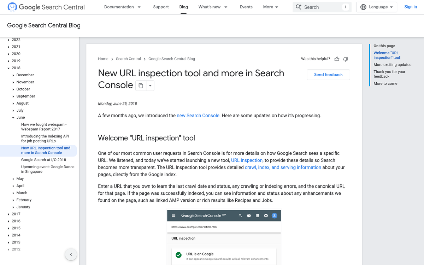The height and width of the screenshot is (265, 424).
Task: Click the globe icon on the Language selector
Action: (x=364, y=7)
